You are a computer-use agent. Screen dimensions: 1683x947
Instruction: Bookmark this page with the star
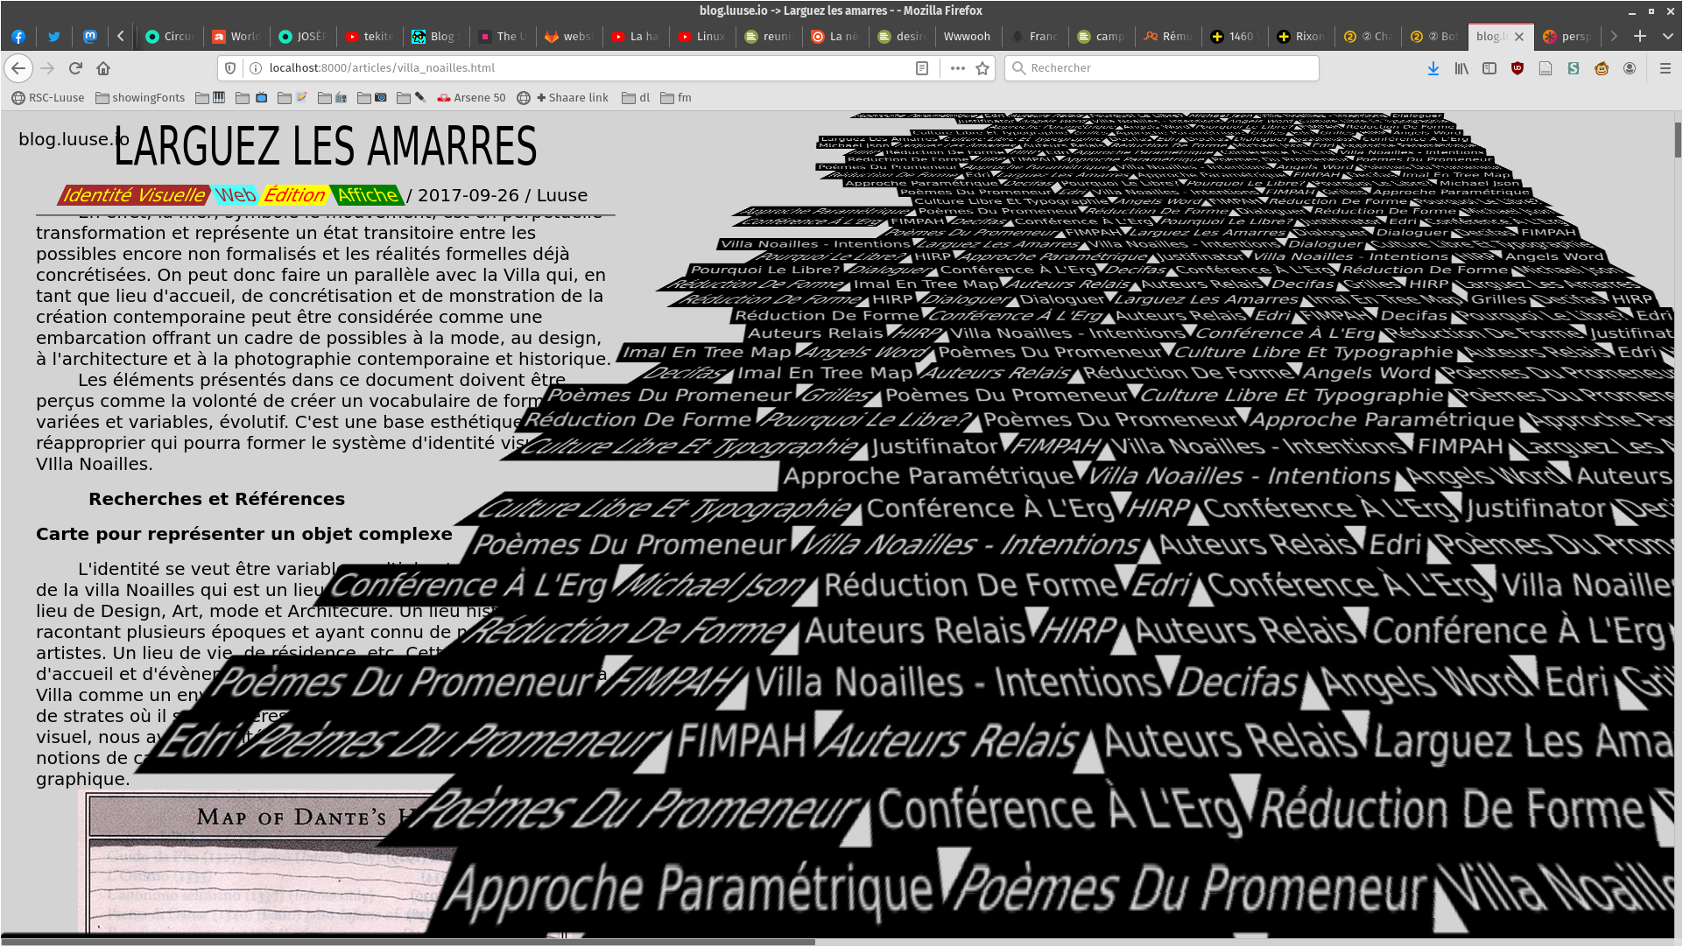[982, 68]
